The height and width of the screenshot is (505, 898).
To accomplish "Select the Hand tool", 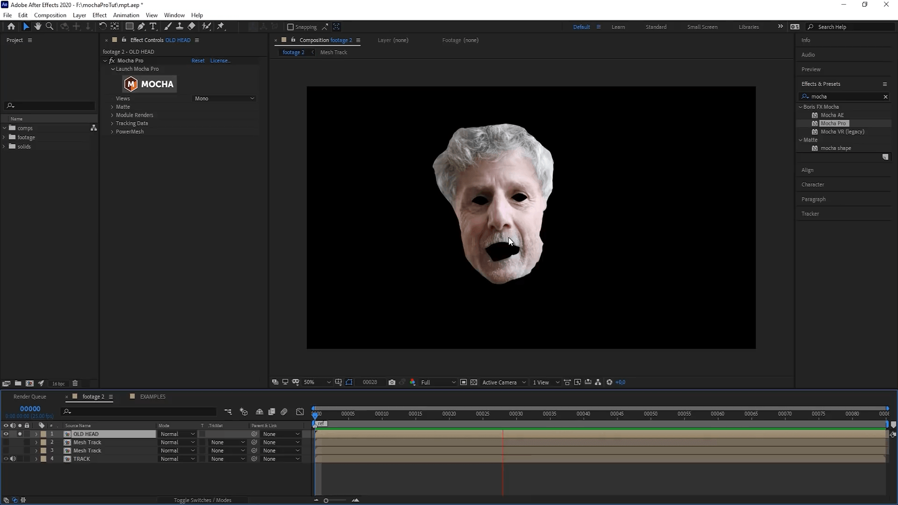I will [38, 27].
